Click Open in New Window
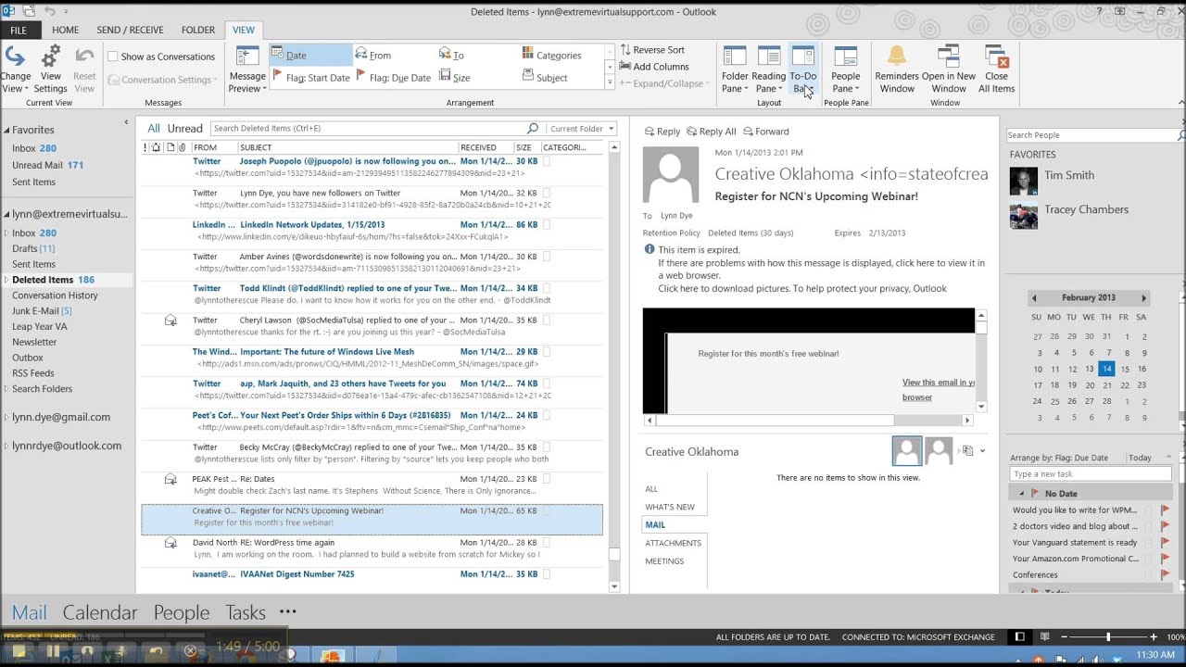1186x667 pixels. [x=949, y=69]
